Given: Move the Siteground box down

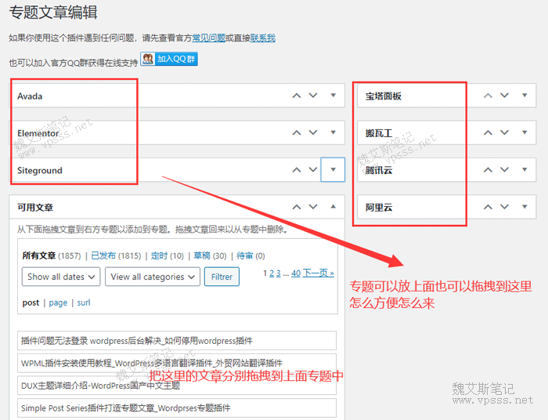Looking at the screenshot, I should pos(313,170).
